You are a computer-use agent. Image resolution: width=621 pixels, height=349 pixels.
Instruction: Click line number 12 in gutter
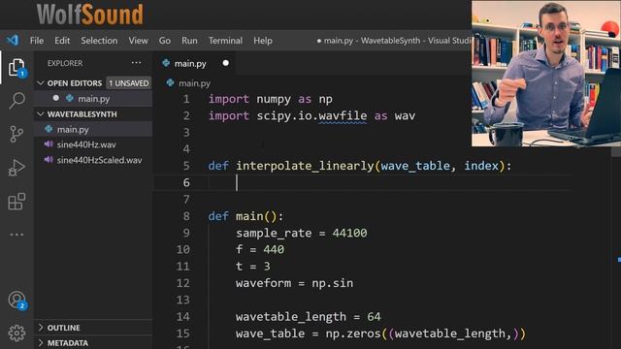183,283
